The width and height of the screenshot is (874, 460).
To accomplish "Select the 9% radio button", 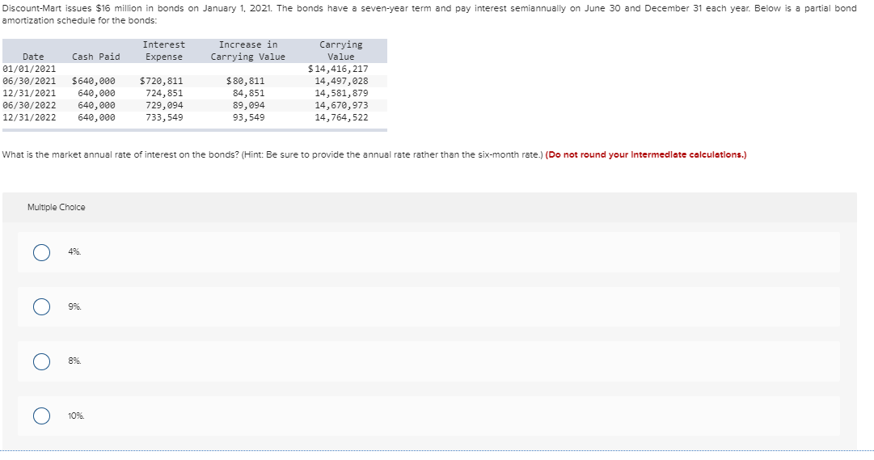I will 41,306.
